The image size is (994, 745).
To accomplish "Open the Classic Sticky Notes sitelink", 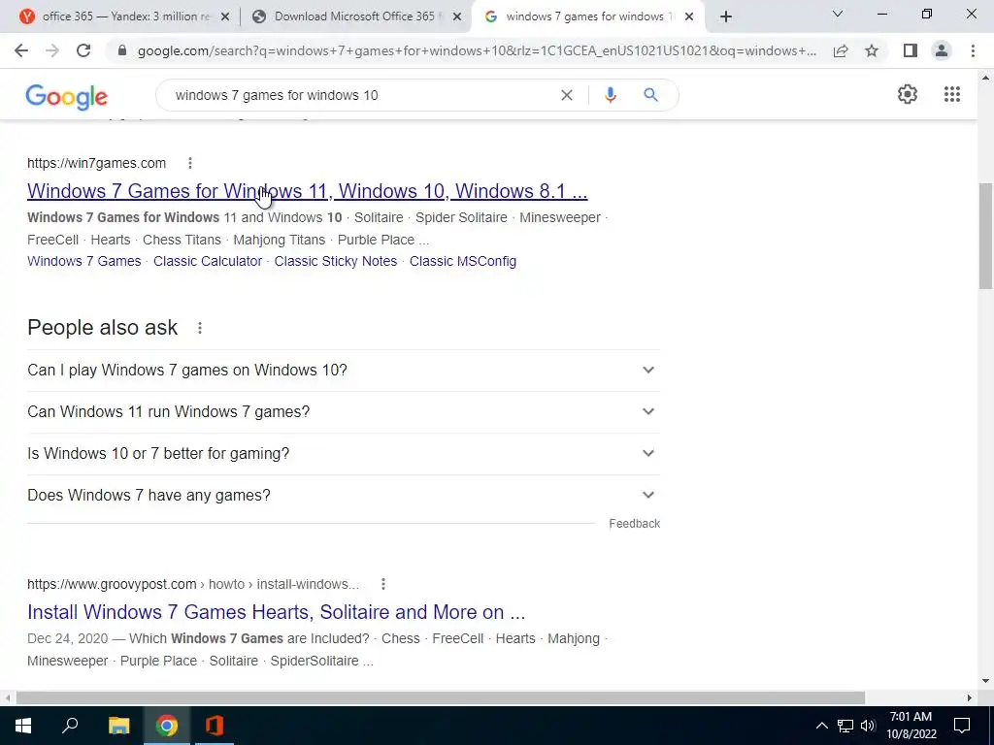I will pos(335,261).
